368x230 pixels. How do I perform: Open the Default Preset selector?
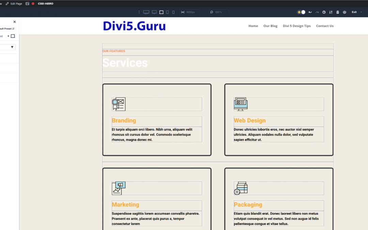pyautogui.click(x=7, y=29)
